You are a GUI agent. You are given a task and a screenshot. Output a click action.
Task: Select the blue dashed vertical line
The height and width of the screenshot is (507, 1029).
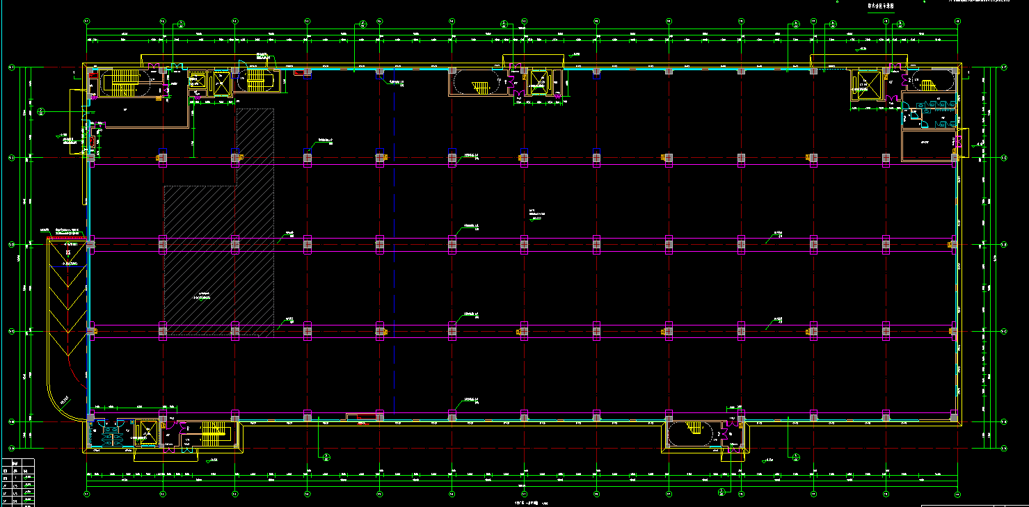394,278
